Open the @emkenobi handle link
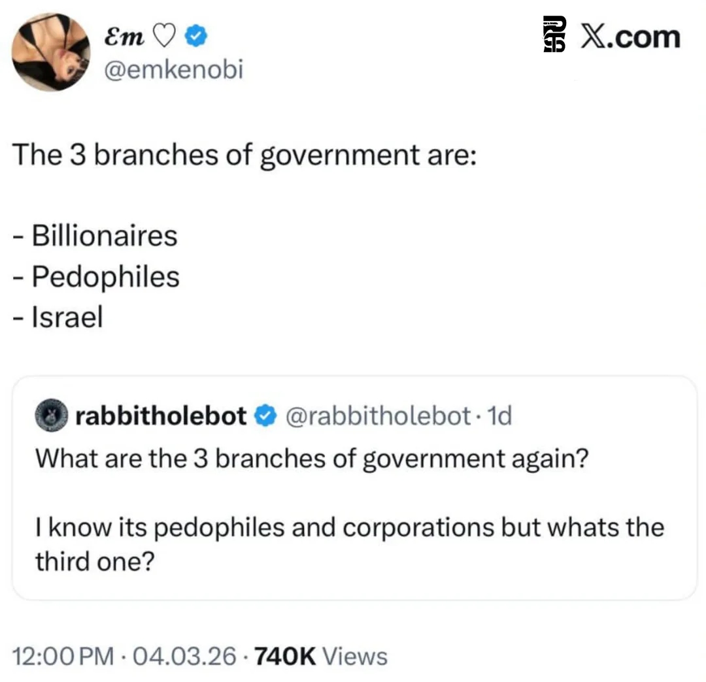Image resolution: width=706 pixels, height=682 pixels. pos(173,69)
